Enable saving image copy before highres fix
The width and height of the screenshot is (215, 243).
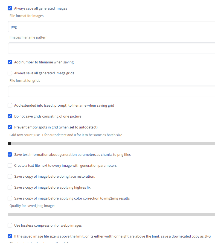[10, 187]
